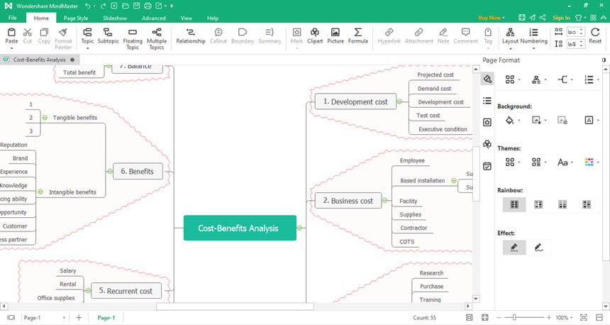Collapse the Intangible benefits subtopics
This screenshot has height=325, width=610.
(40, 192)
